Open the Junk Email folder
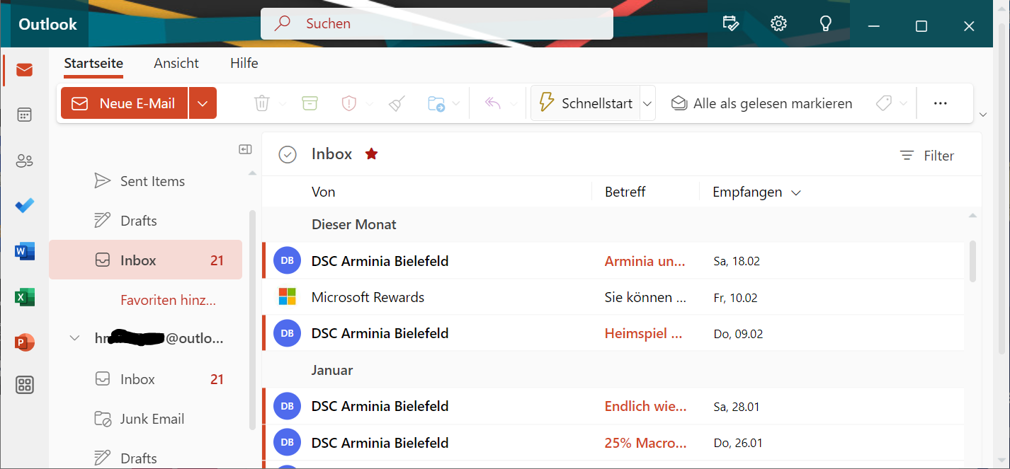 [145, 419]
